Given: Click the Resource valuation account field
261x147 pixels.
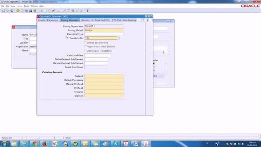Looking at the screenshot, I should click(x=104, y=92).
